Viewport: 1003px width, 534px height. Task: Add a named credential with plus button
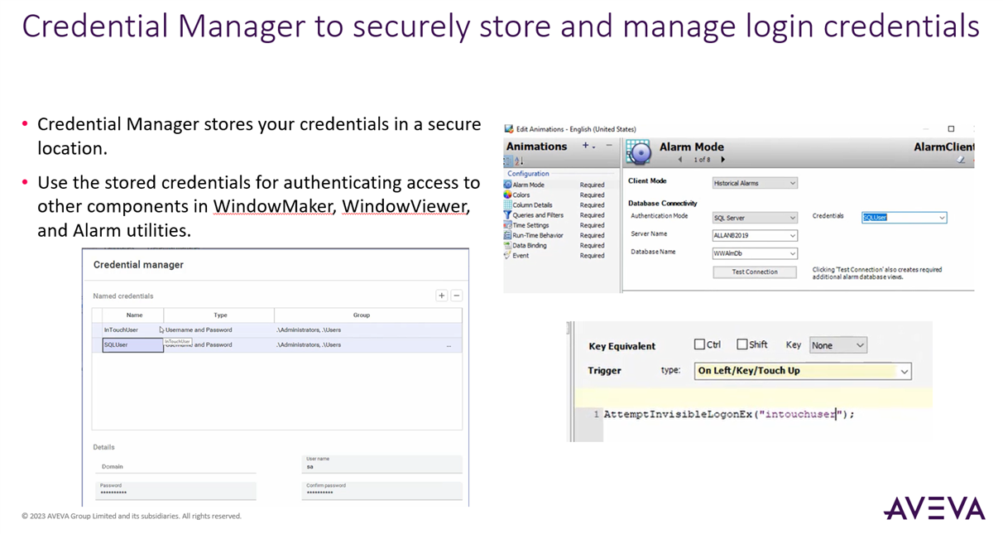(441, 296)
